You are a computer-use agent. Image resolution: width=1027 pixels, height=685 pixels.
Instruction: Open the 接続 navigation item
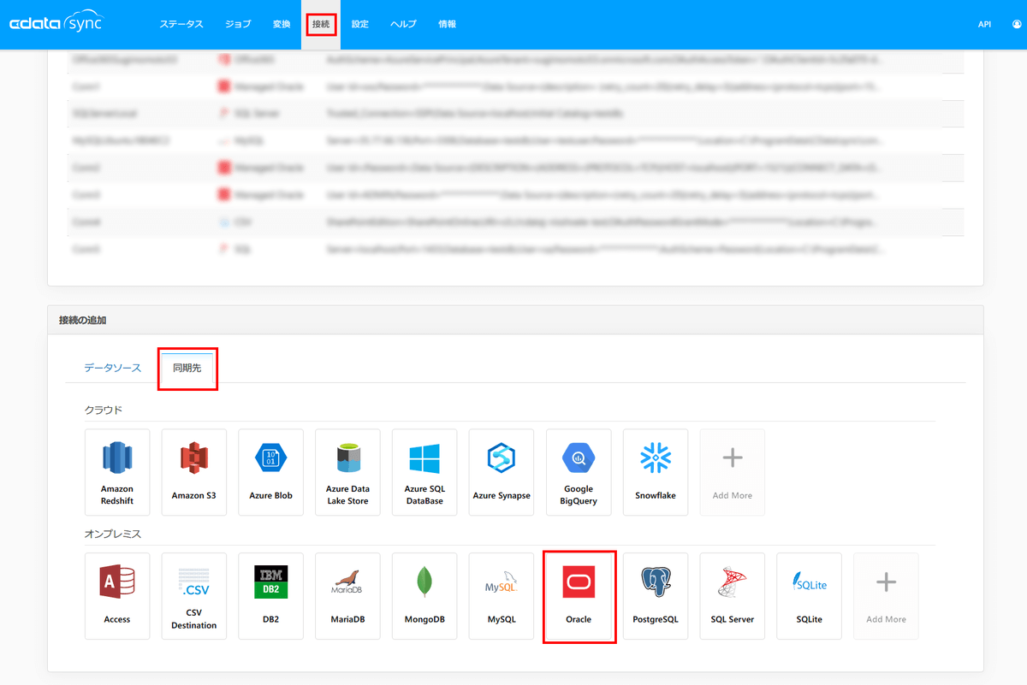(321, 24)
